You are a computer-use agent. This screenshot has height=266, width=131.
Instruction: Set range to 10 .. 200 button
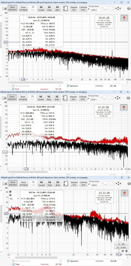pyautogui.click(x=121, y=244)
